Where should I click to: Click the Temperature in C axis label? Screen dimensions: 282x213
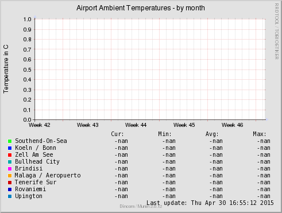pyautogui.click(x=6, y=69)
